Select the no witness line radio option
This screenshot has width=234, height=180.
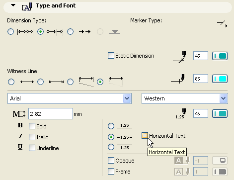11,82
